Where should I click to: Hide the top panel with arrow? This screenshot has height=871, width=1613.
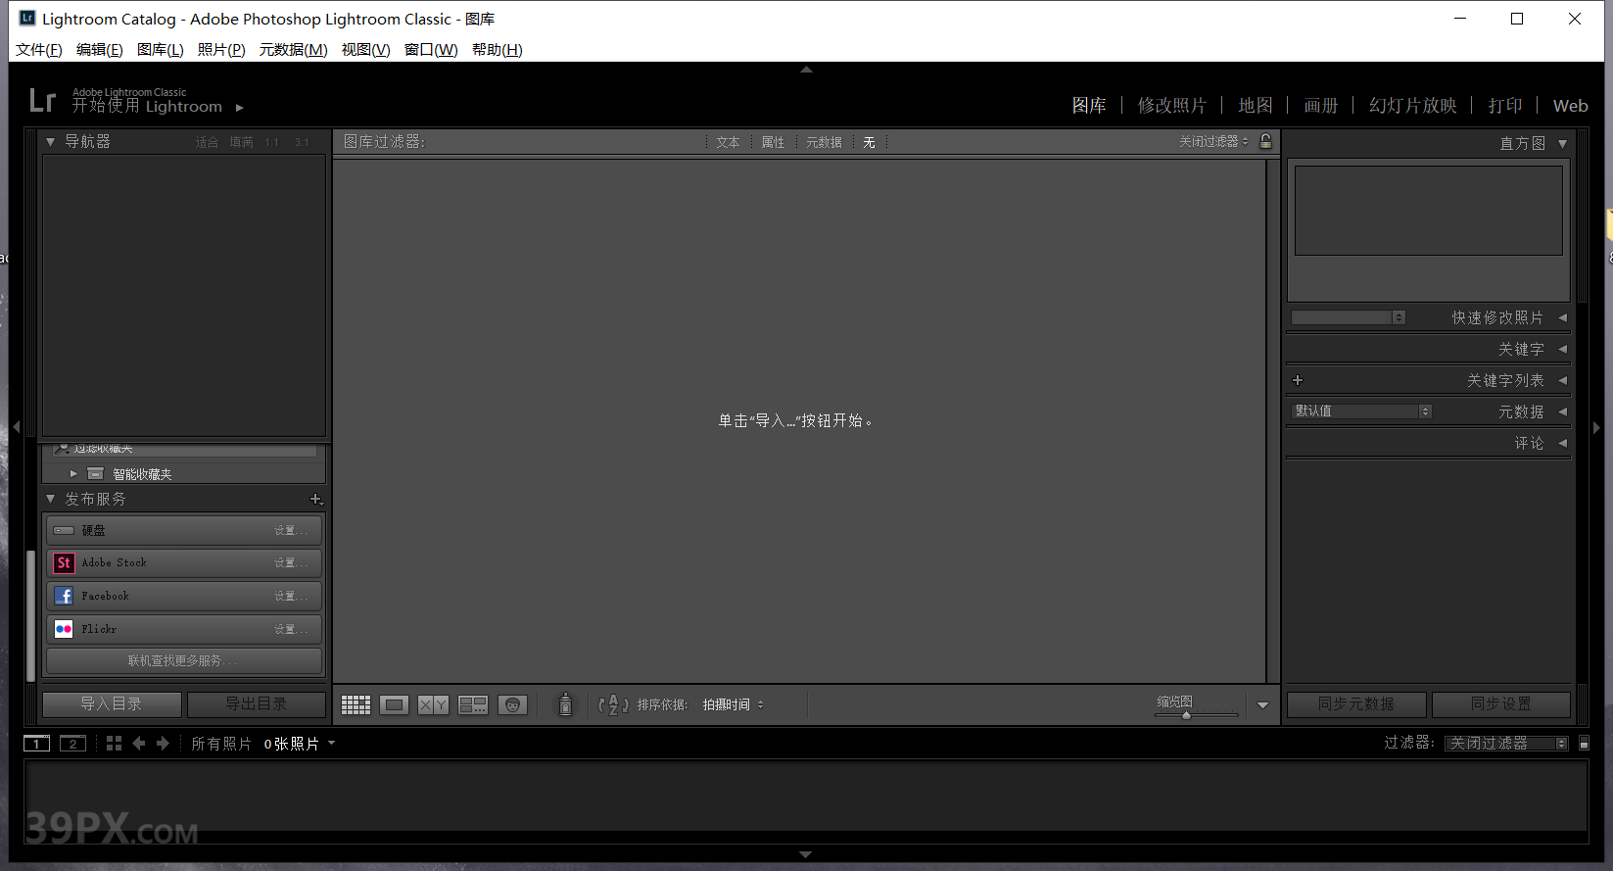[806, 70]
